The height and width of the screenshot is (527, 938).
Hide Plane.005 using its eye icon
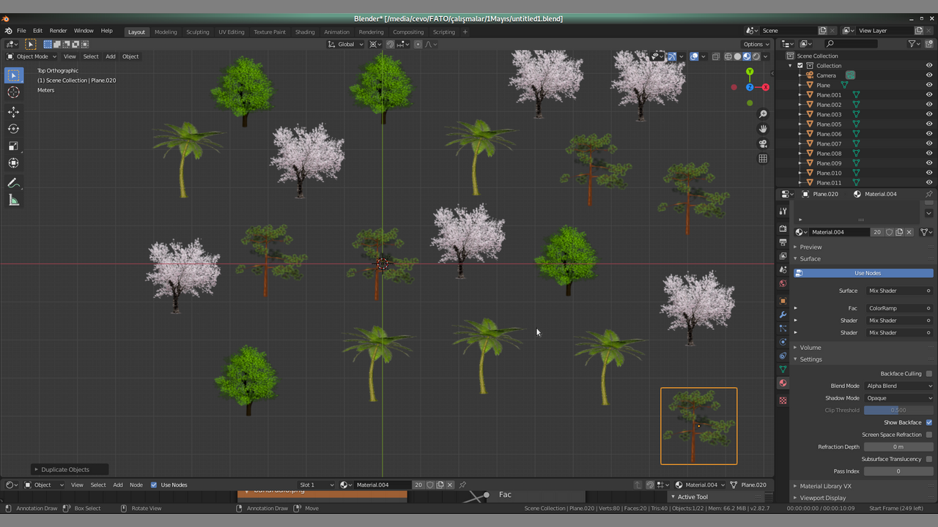coord(929,124)
